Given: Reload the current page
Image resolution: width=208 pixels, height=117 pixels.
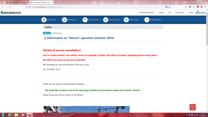Looking at the screenshot, I should (10, 7).
